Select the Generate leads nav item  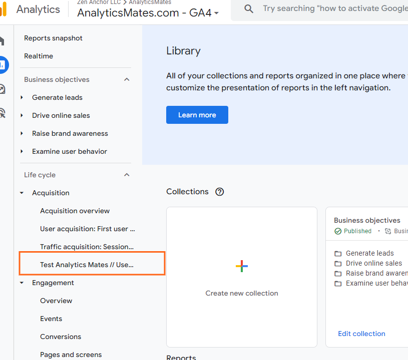57,97
